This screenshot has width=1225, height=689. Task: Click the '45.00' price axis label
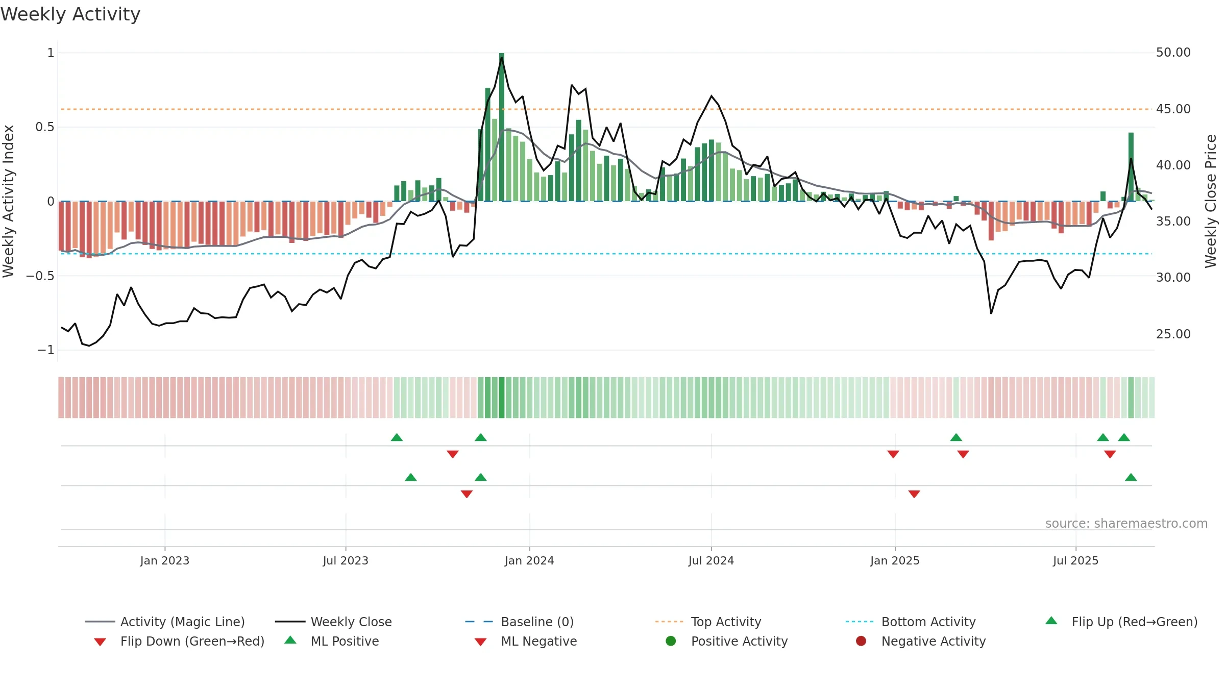(1173, 109)
